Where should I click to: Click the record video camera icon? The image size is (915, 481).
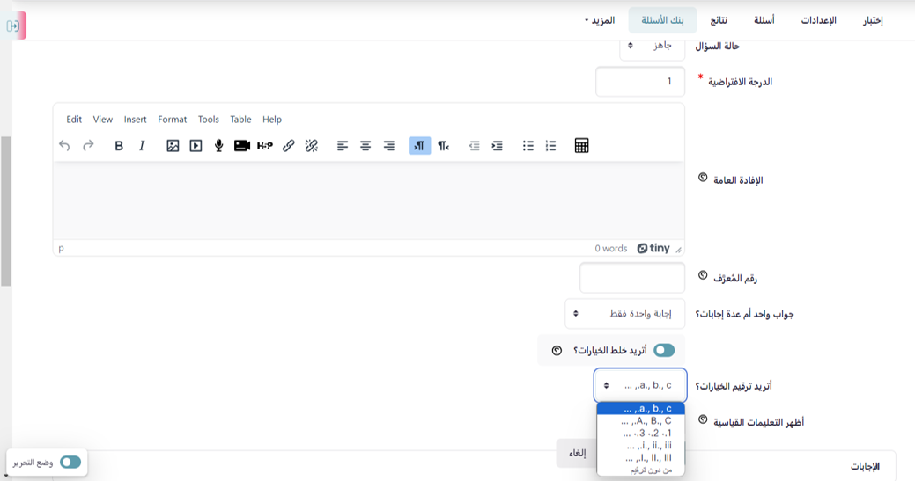click(x=242, y=146)
